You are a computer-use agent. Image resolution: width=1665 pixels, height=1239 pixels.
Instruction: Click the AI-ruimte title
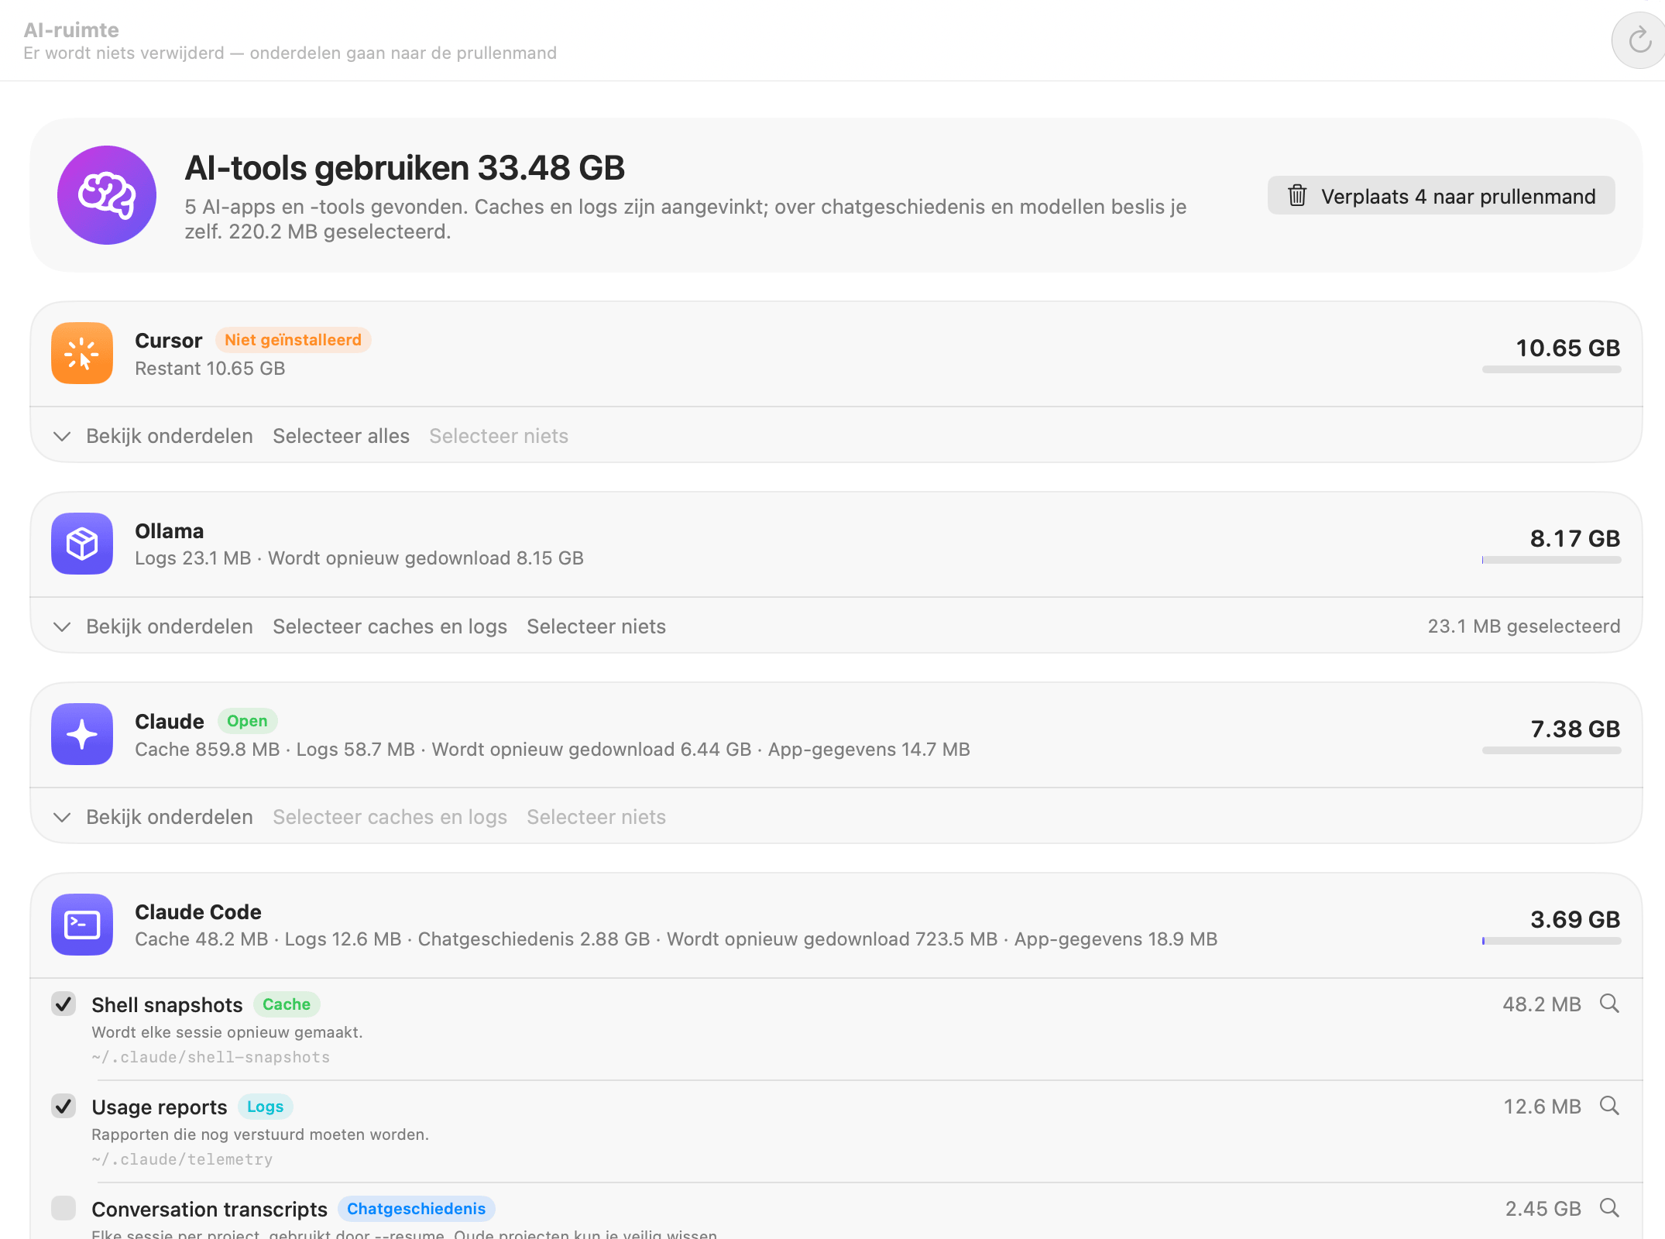click(71, 29)
